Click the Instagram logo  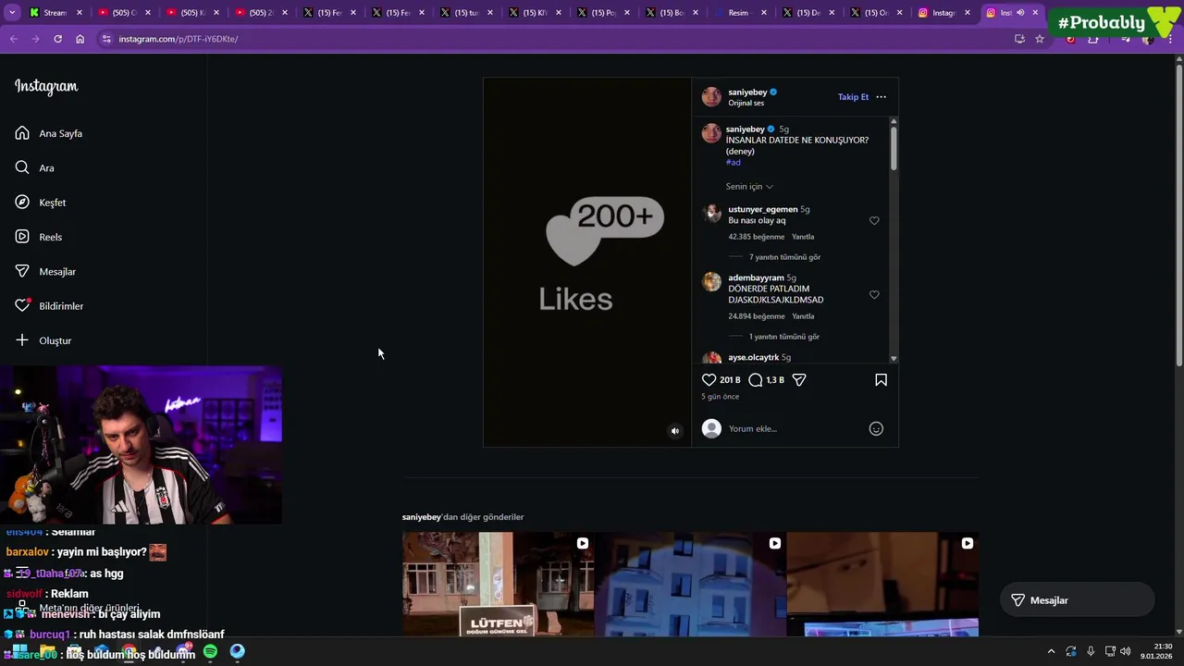click(x=46, y=86)
